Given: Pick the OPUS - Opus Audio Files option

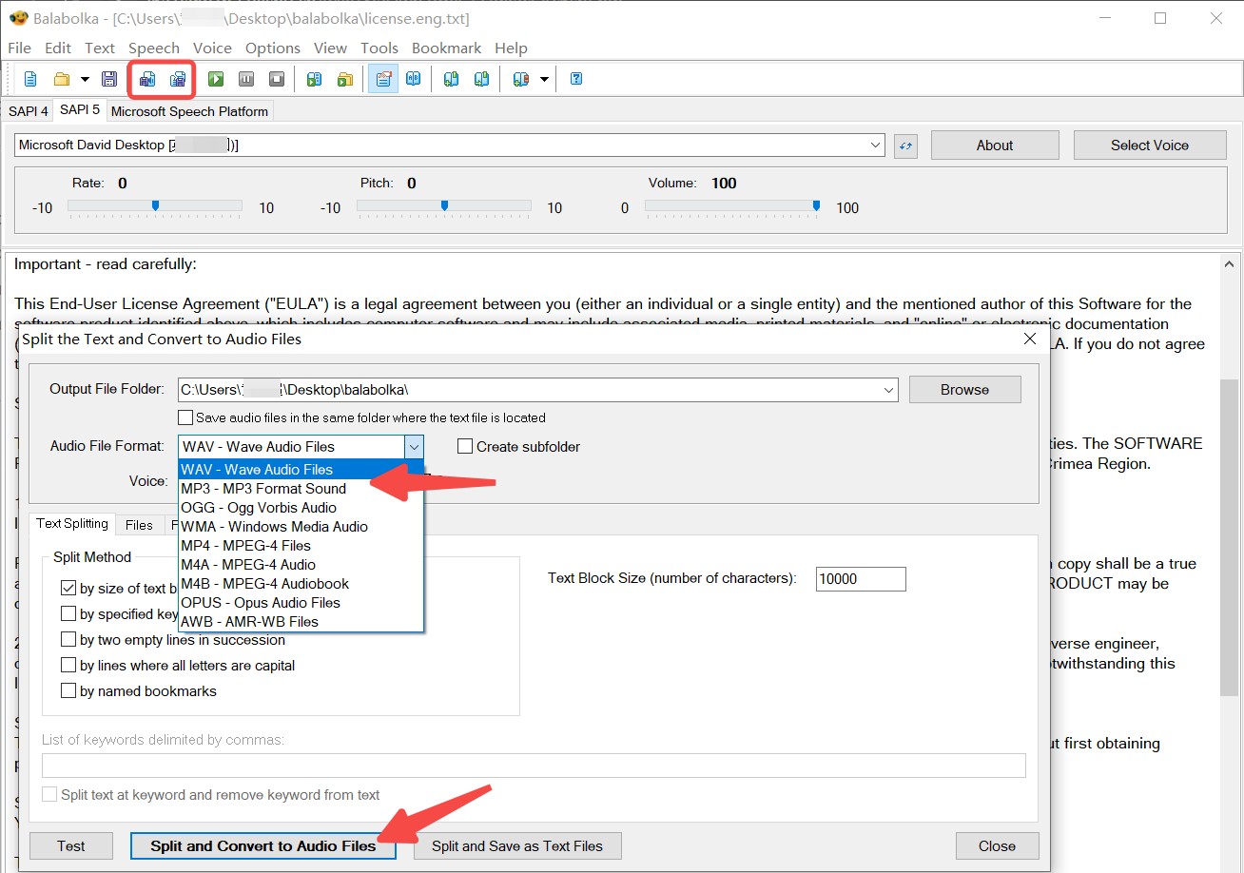Looking at the screenshot, I should point(301,603).
